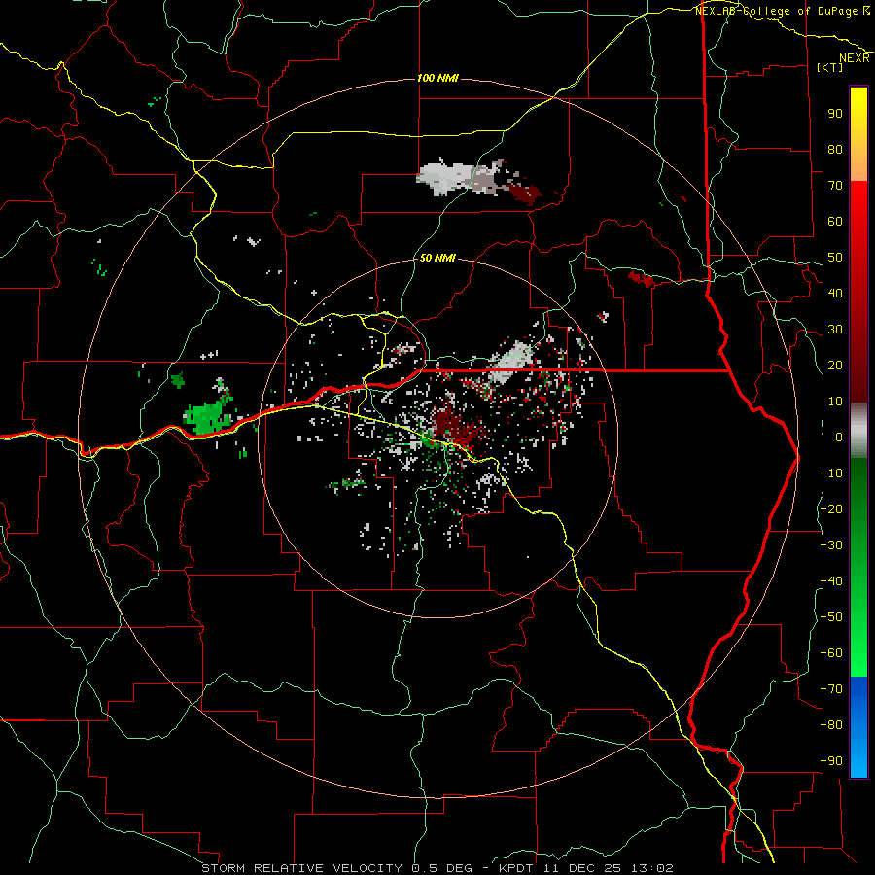The width and height of the screenshot is (875, 875).
Task: Click the -80 value on velocity scale
Action: [x=831, y=725]
